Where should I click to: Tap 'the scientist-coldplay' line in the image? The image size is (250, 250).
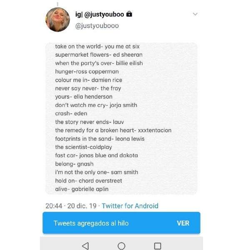tap(83, 147)
